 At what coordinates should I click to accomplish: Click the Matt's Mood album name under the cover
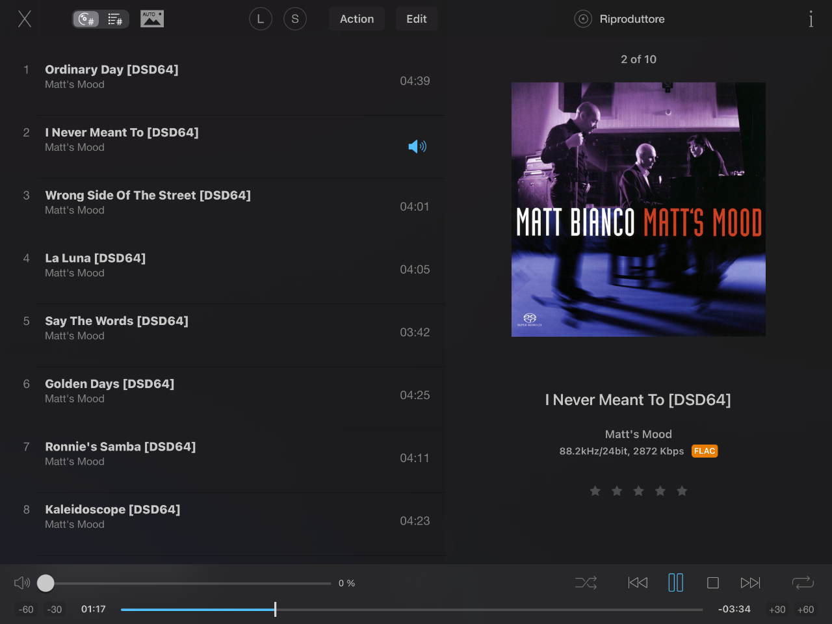click(638, 434)
